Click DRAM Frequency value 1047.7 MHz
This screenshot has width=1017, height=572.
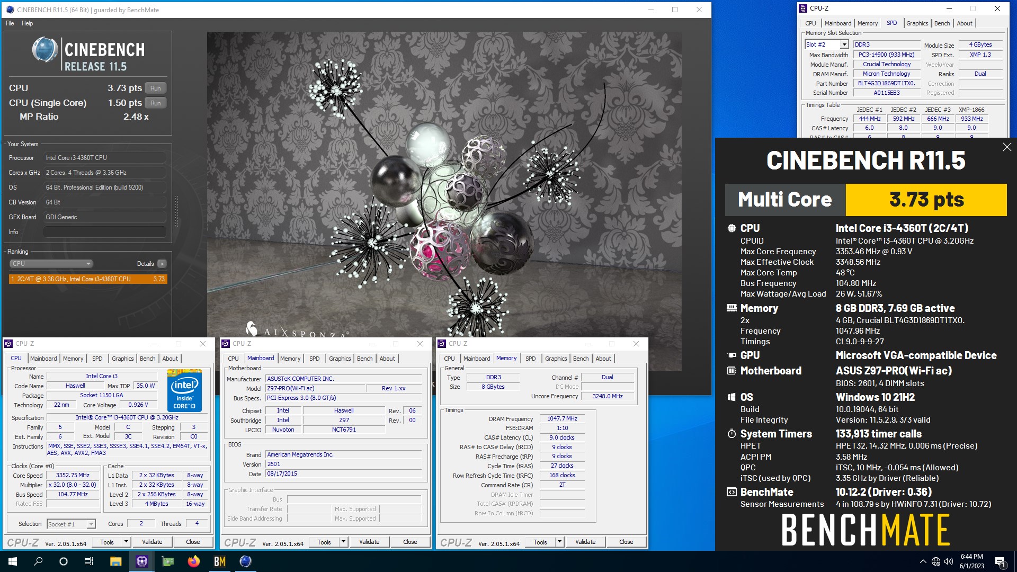click(x=562, y=419)
